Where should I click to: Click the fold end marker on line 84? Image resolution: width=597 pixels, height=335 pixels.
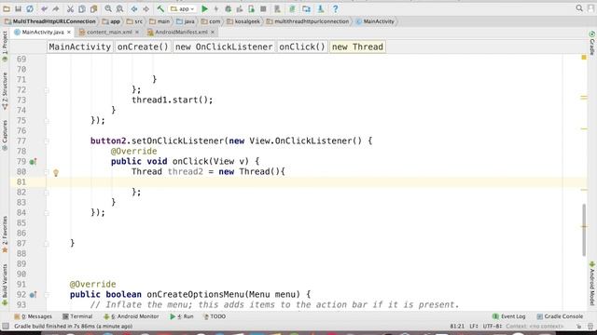click(47, 213)
